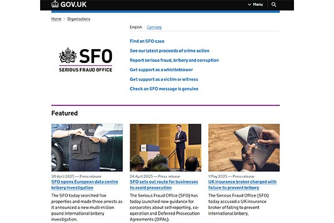
Task: Click Check an SFO message is genuine
Action: pyautogui.click(x=164, y=89)
